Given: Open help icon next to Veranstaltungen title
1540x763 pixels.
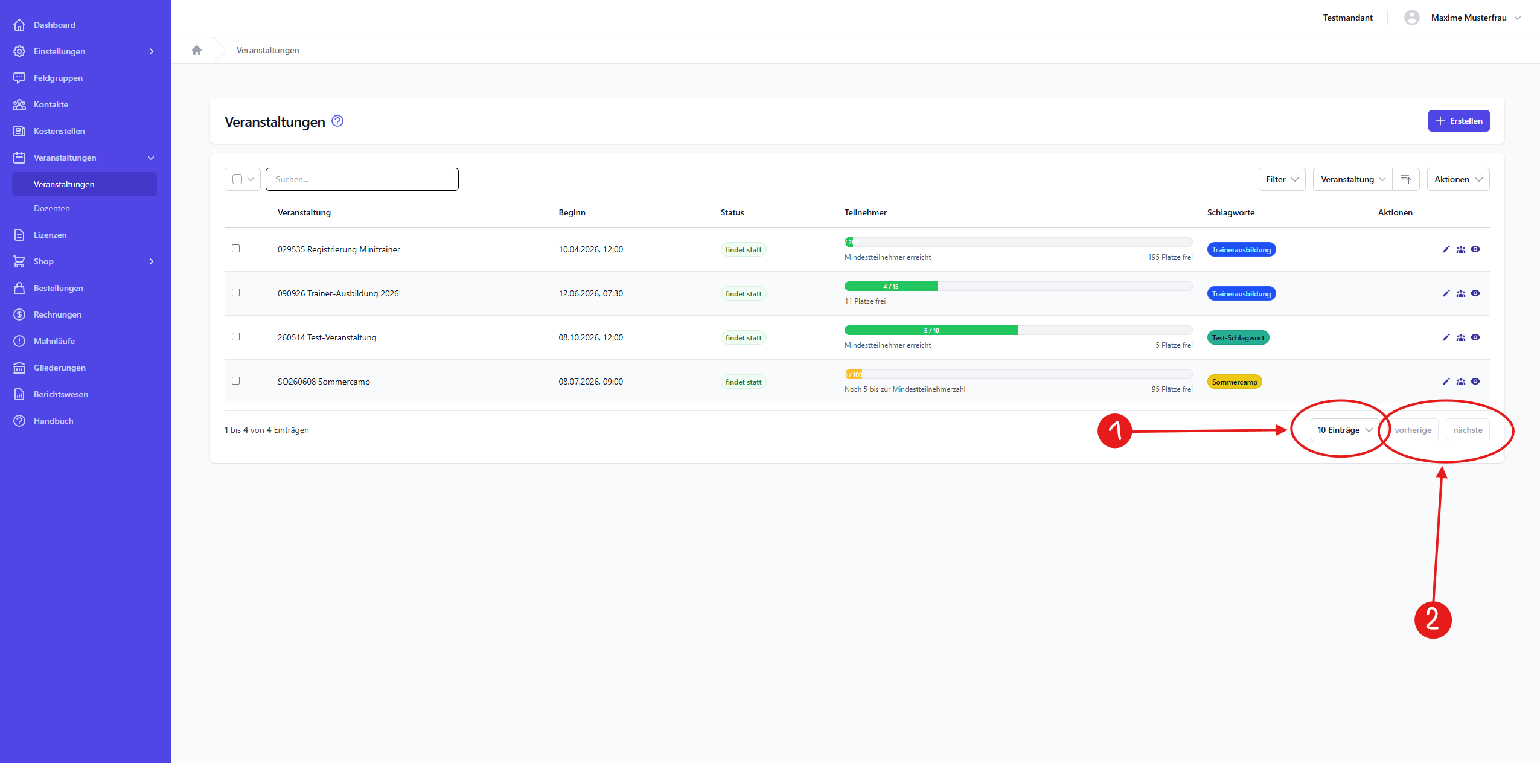Looking at the screenshot, I should pyautogui.click(x=337, y=121).
